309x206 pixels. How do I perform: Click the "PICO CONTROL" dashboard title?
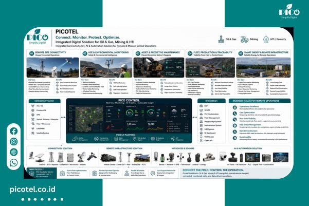[129, 101]
